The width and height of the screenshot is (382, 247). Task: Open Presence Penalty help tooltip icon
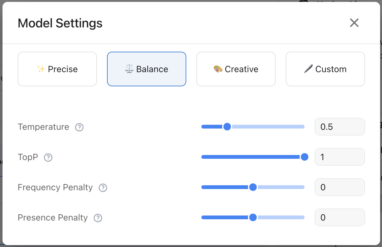coord(98,218)
